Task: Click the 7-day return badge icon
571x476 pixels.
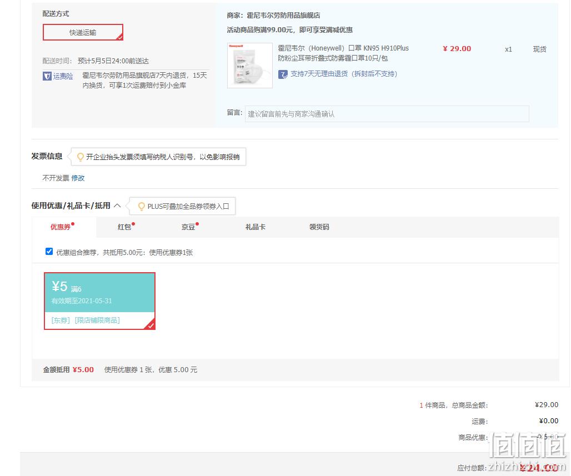Action: click(283, 74)
